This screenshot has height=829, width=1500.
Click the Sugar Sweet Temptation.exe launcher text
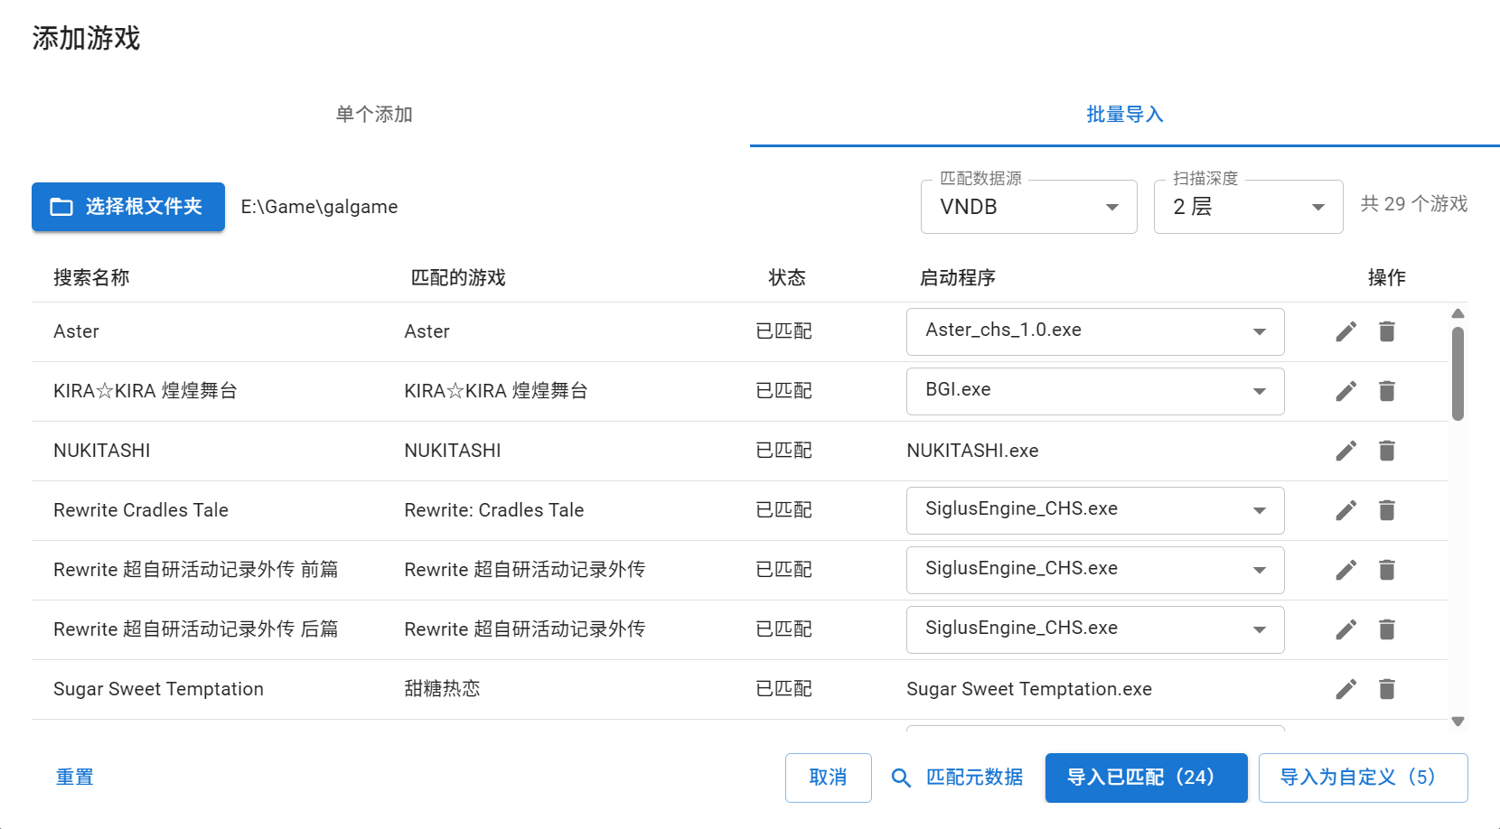[x=1029, y=689]
